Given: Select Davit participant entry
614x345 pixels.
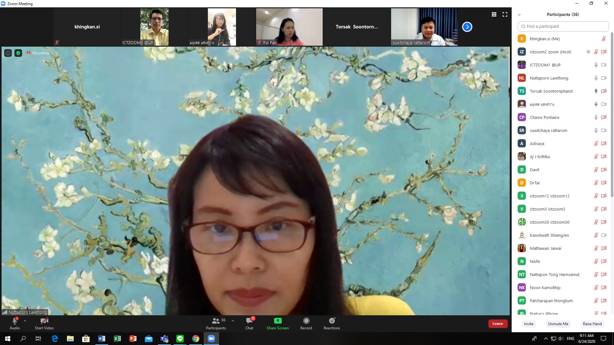Looking at the screenshot, I should 563,170.
